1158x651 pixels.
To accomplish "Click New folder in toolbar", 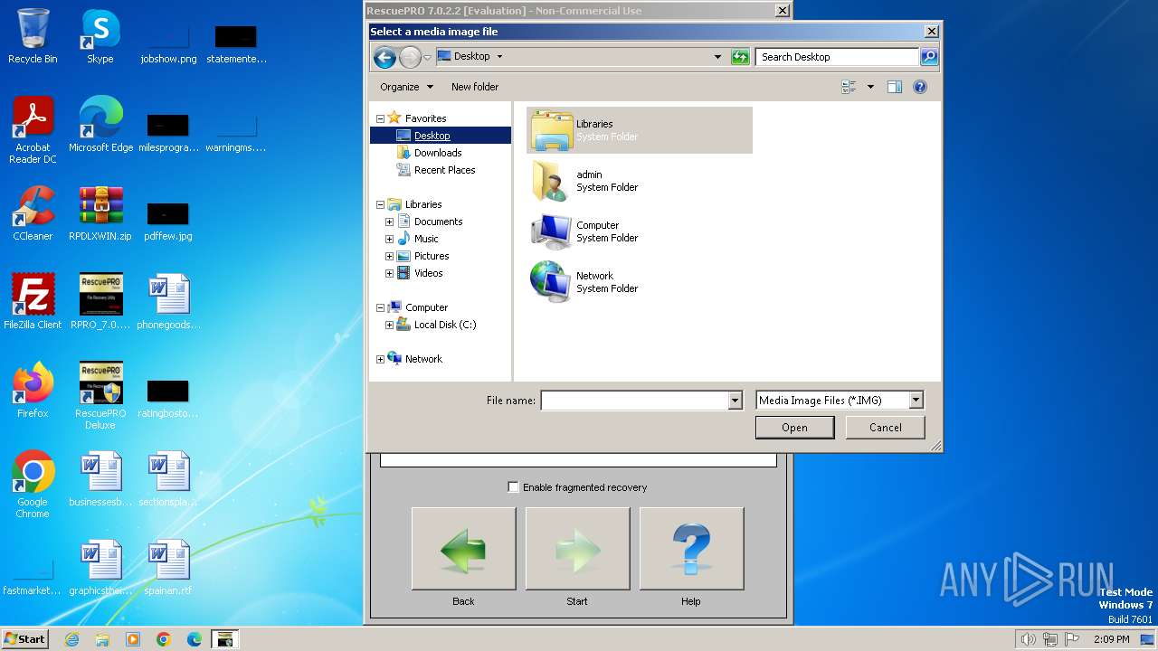I will coord(475,87).
